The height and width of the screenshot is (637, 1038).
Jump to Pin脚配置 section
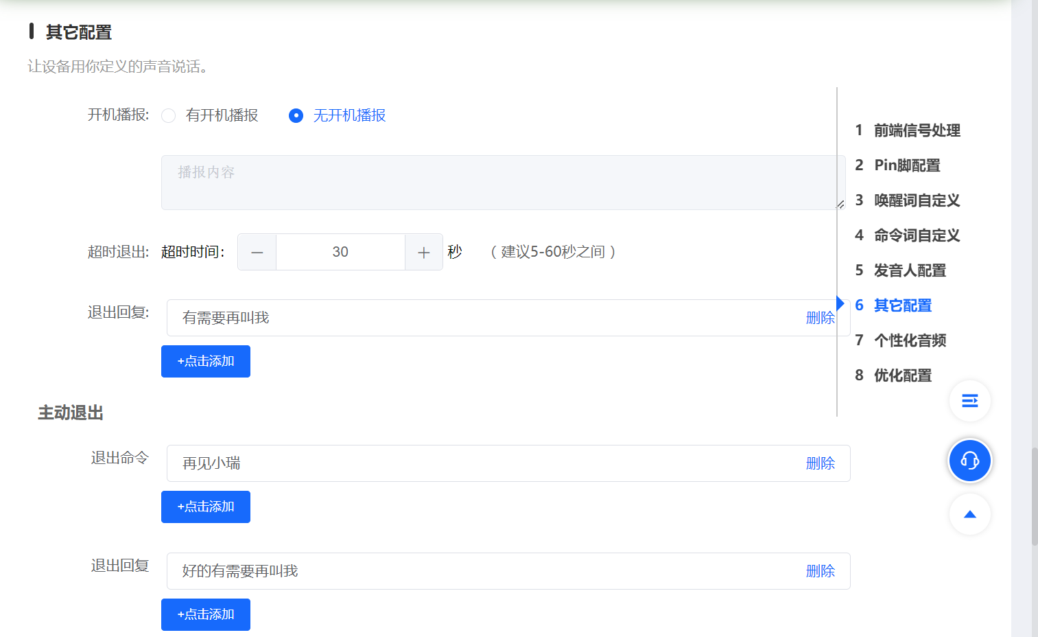pos(898,165)
